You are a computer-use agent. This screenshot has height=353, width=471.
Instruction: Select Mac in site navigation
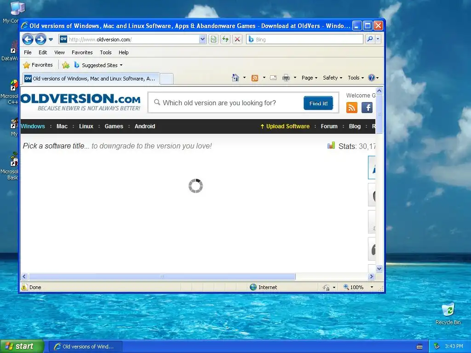coord(62,126)
